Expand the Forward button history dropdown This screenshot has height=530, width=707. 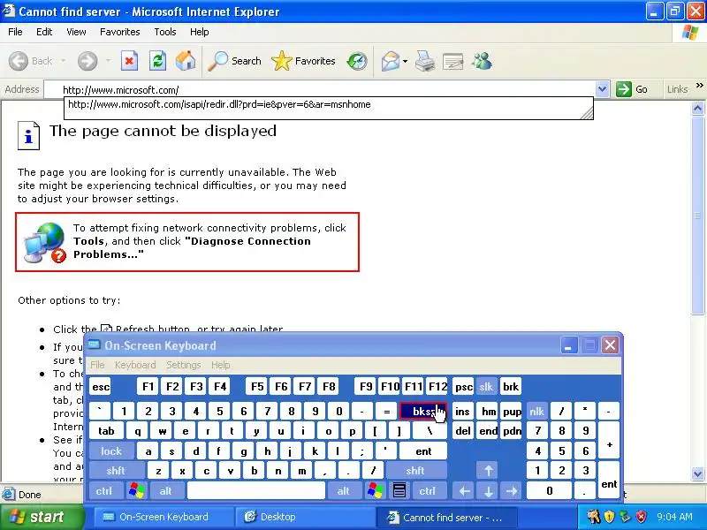coord(108,61)
